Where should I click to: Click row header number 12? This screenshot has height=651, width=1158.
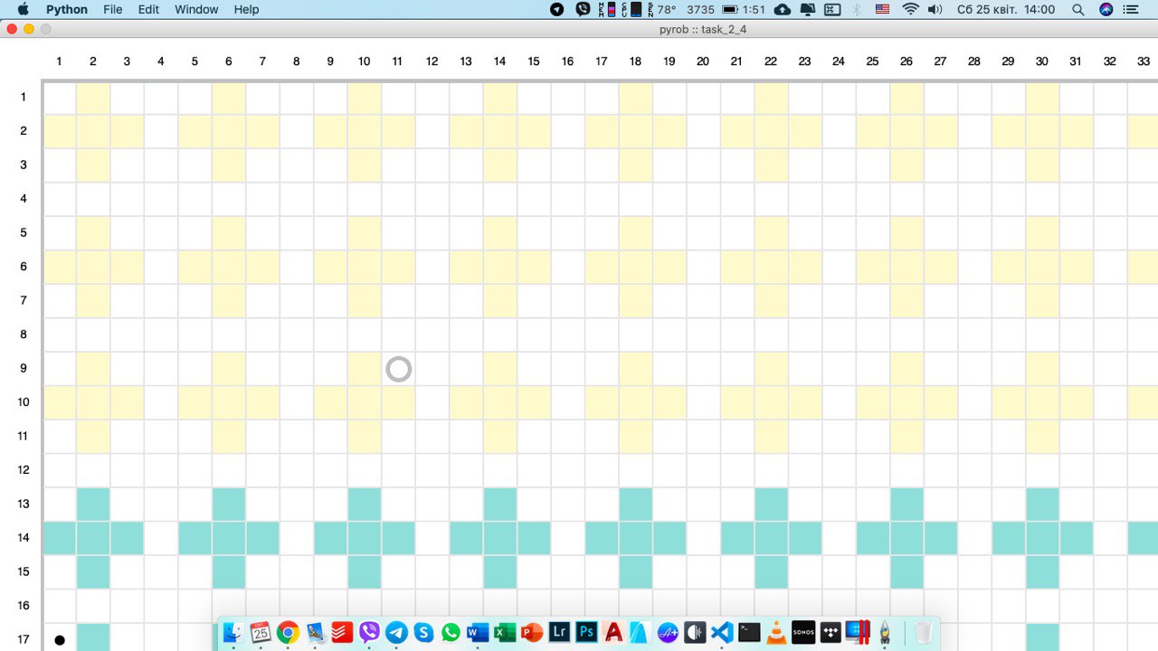24,470
